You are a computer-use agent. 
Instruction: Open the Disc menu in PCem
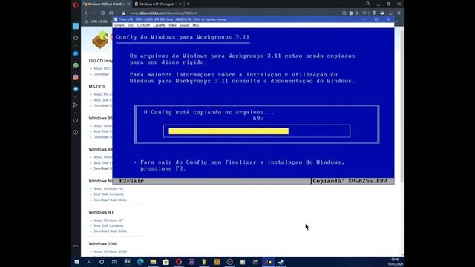[131, 25]
